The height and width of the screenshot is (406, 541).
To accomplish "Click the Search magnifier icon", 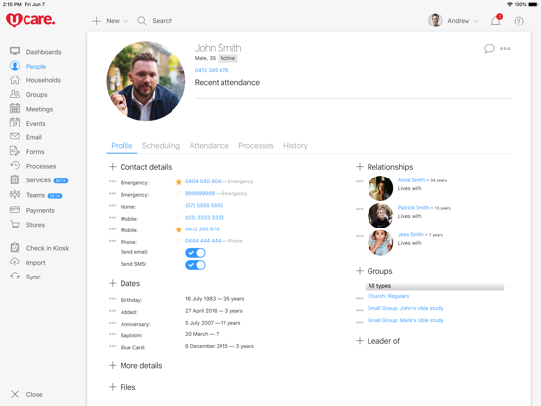I will pos(142,21).
